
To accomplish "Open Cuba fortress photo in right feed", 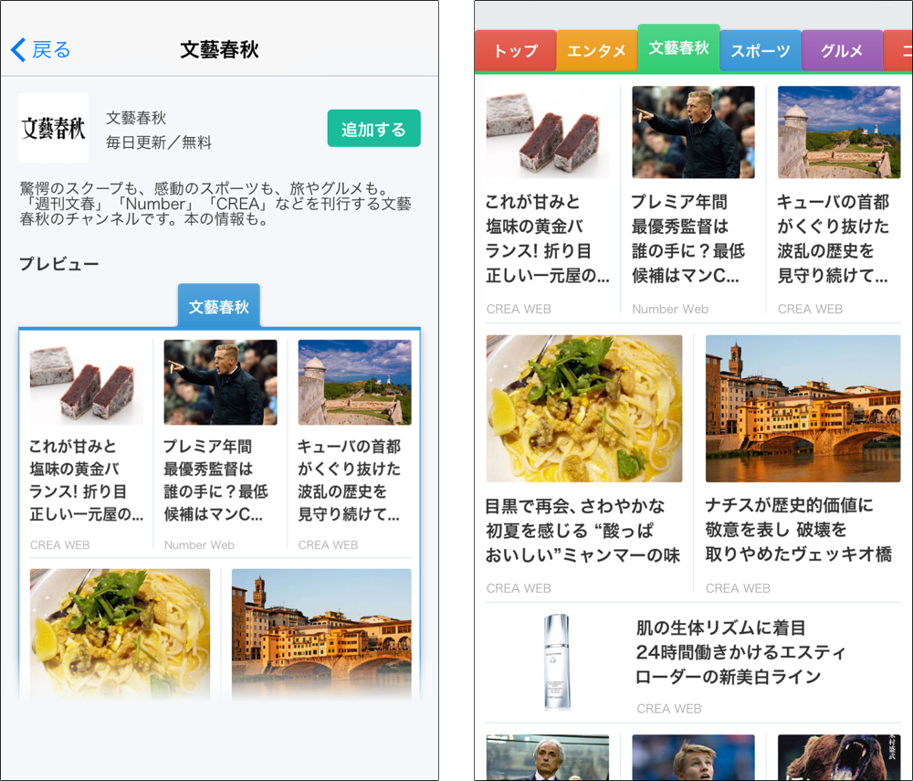I will point(839,132).
